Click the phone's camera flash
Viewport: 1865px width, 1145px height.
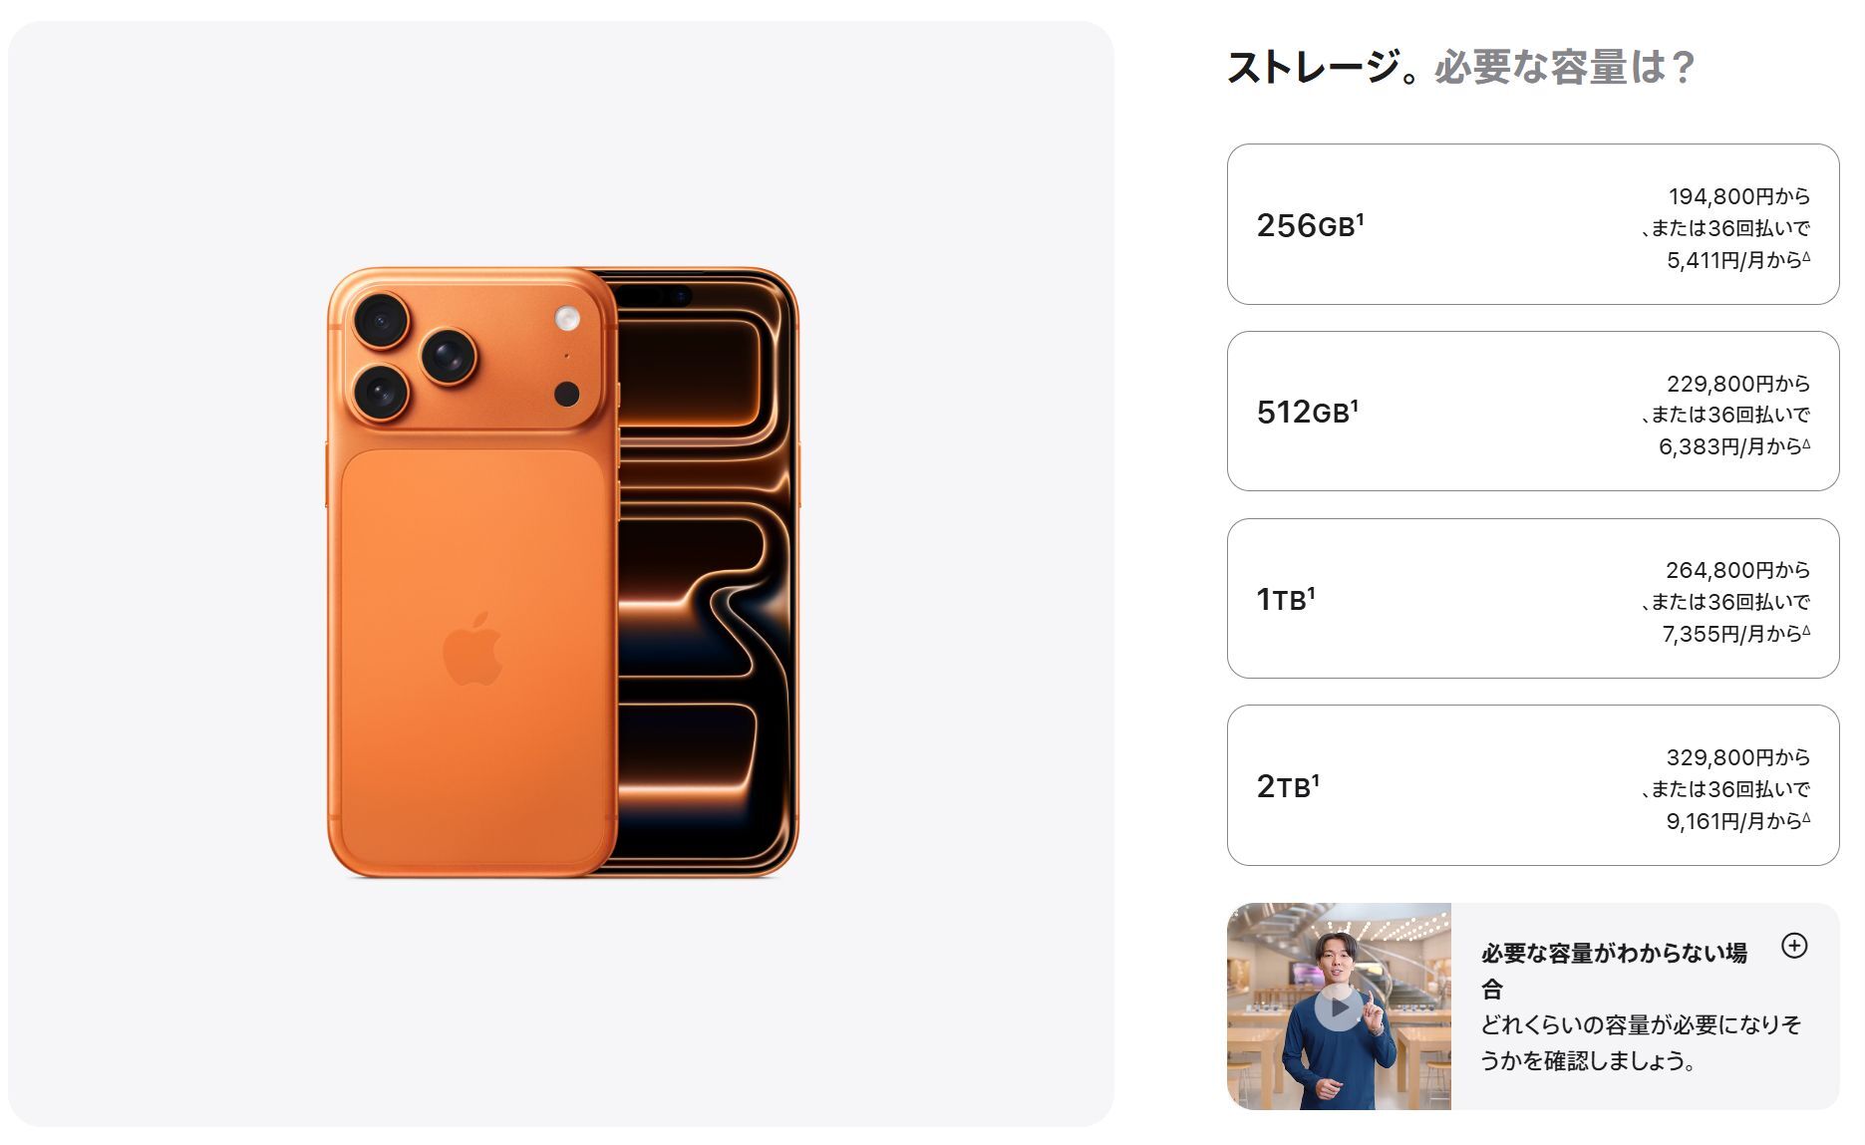pyautogui.click(x=567, y=319)
